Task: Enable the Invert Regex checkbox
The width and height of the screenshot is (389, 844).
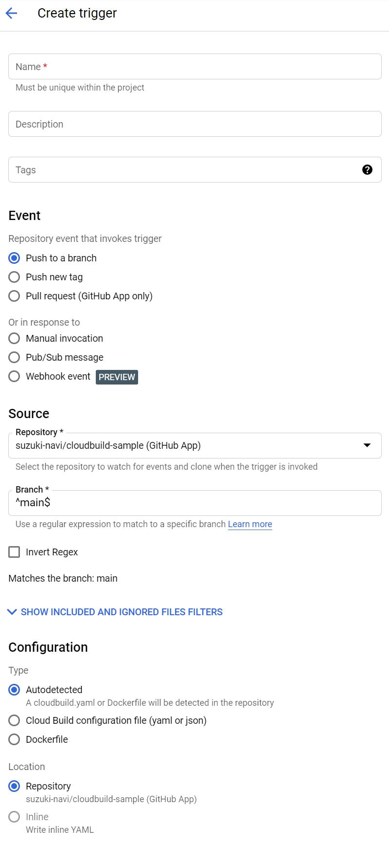Action: coord(14,551)
